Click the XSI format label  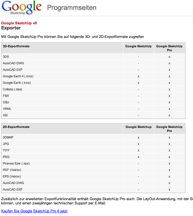5,115
